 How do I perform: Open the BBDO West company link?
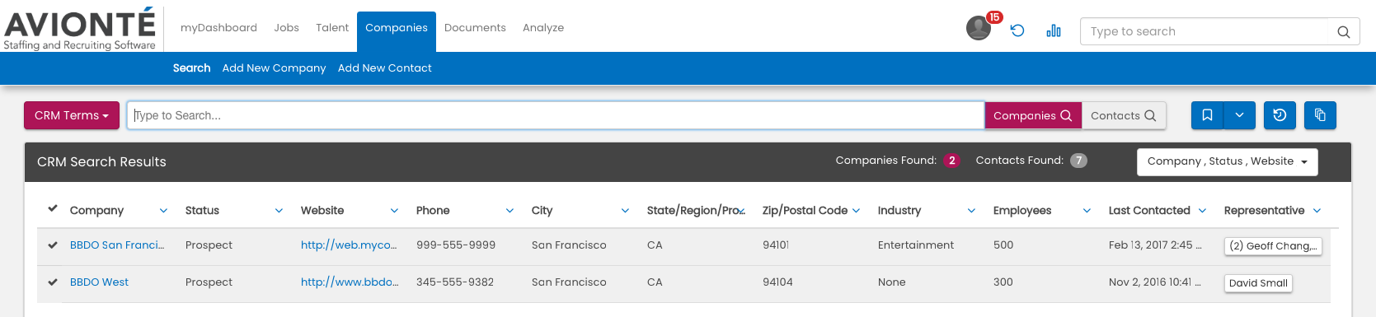(99, 282)
